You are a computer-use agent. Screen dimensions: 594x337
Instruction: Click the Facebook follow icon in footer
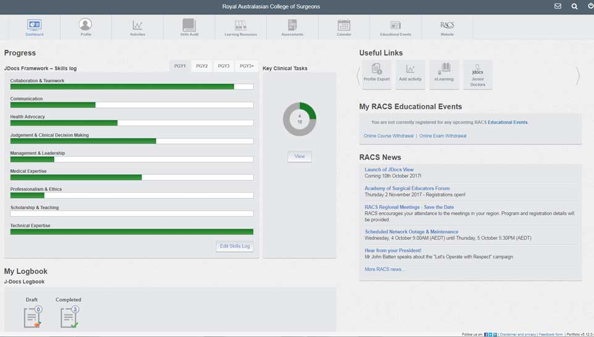coord(486,335)
